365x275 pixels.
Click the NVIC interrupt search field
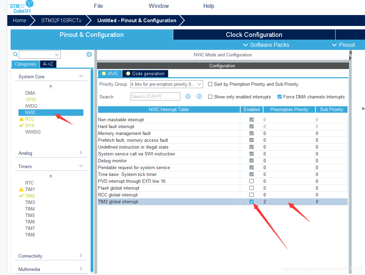[155, 97]
